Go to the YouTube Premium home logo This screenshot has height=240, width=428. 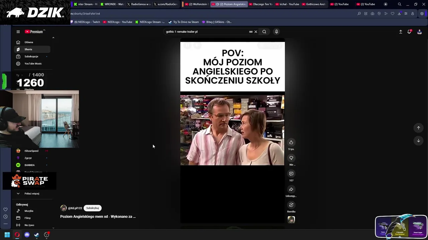pyautogui.click(x=34, y=32)
